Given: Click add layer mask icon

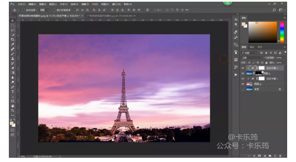Looking at the screenshot, I should [x=259, y=156].
